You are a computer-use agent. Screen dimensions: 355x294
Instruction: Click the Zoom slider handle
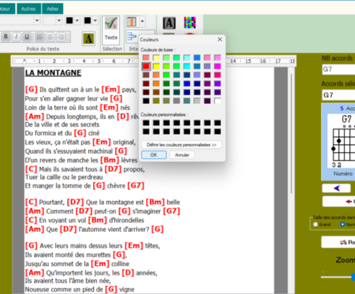coord(354,277)
